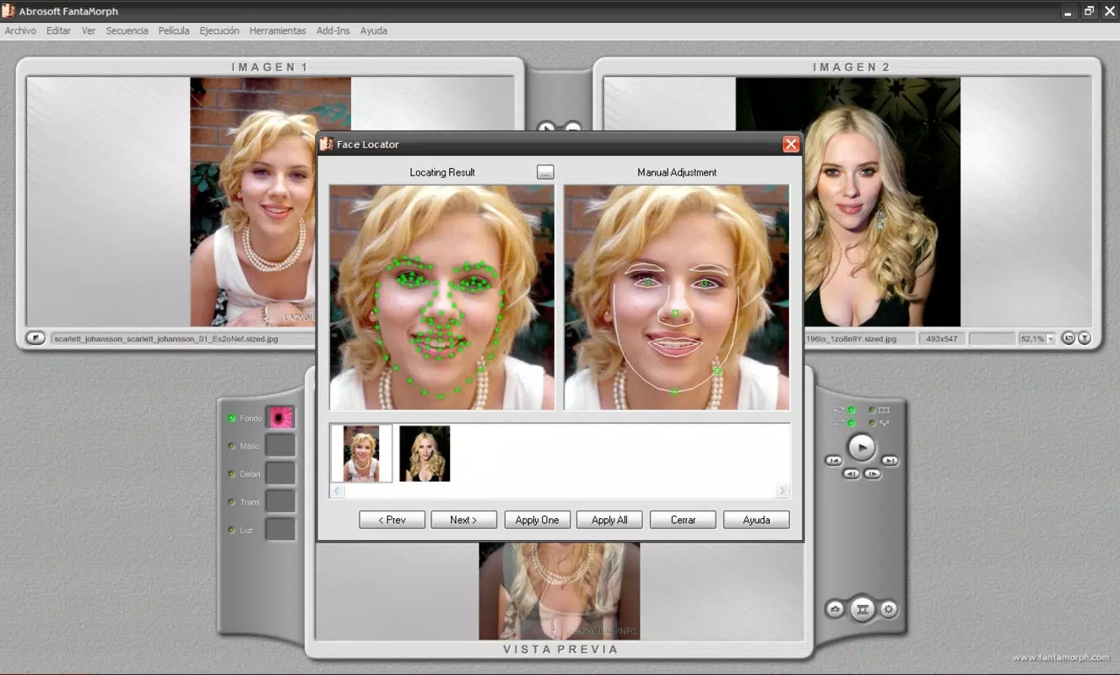Toggle the Fondo layer light
This screenshot has width=1120, height=675.
[x=232, y=418]
